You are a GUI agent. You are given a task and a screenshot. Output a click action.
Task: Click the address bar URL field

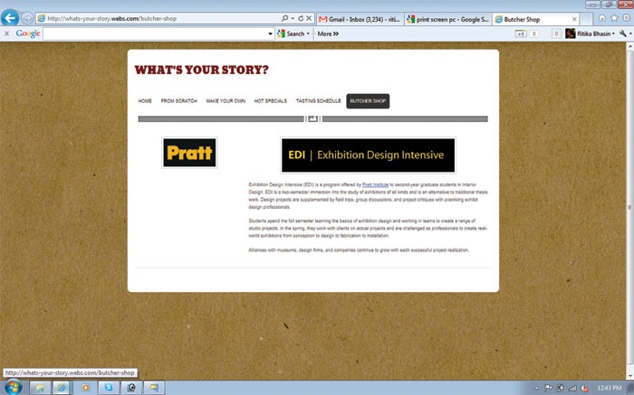point(158,19)
